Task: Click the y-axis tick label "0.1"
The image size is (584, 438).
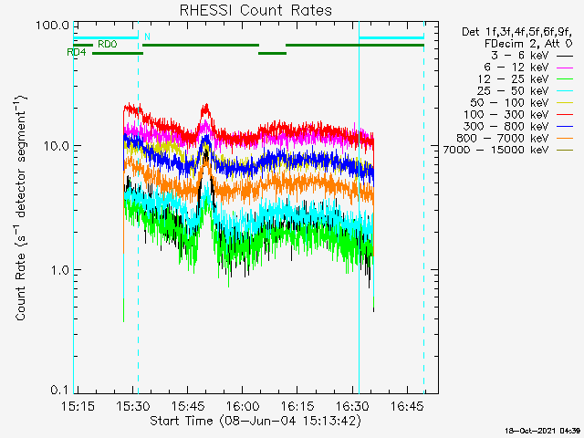Action: point(59,390)
